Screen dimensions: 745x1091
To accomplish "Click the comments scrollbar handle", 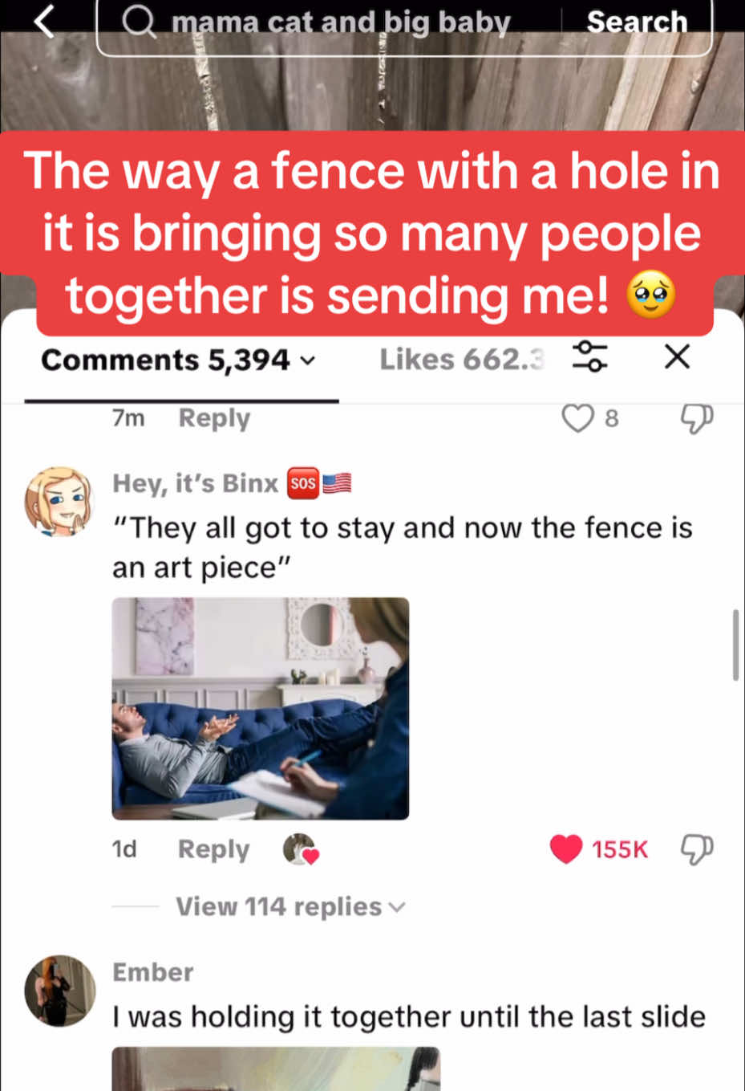I will point(735,645).
